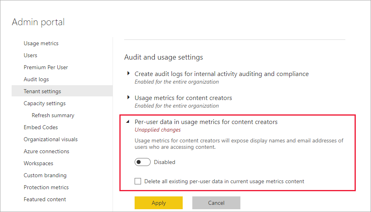Select Tenant settings in the sidebar

[42, 91]
